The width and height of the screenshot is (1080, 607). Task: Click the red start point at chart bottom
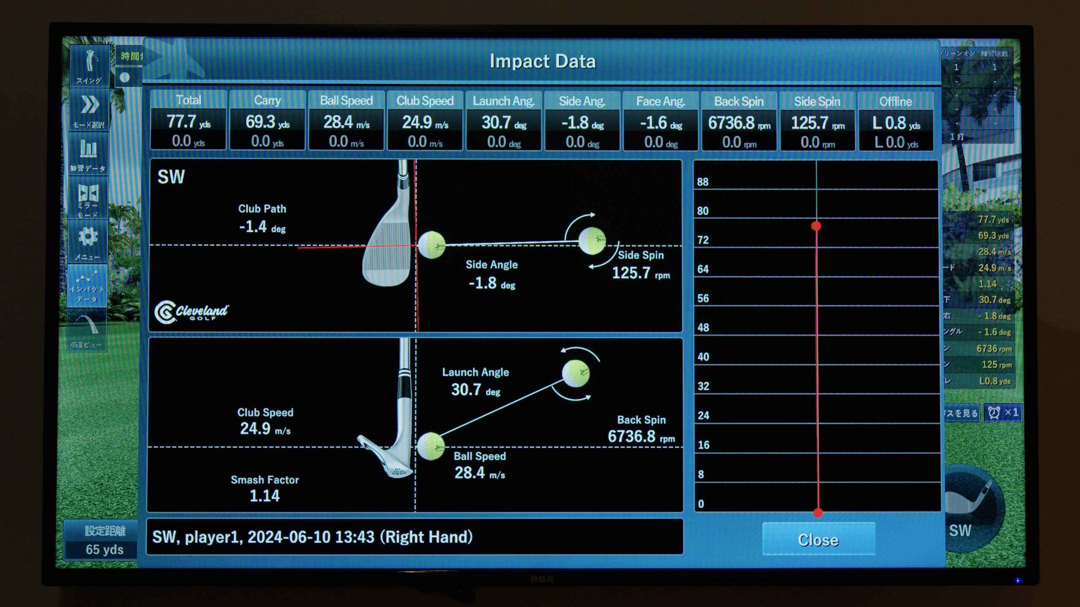pos(818,513)
